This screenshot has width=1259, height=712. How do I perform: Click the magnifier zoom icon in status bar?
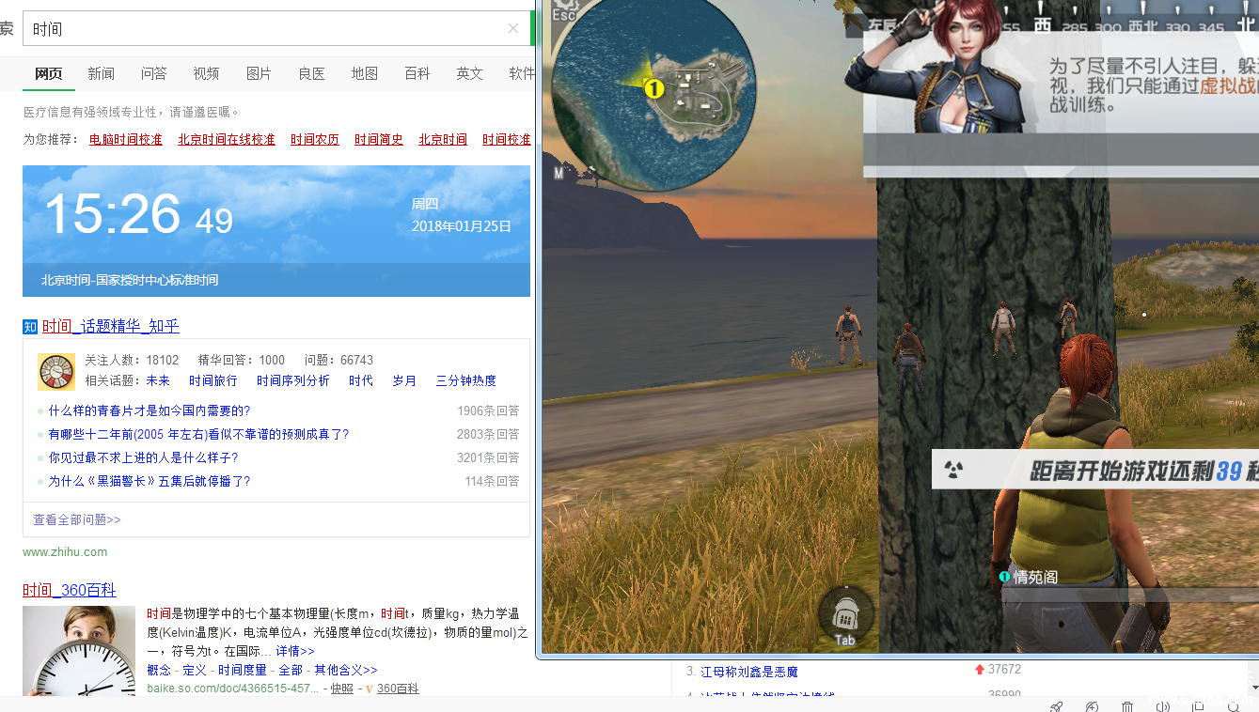click(x=1234, y=706)
